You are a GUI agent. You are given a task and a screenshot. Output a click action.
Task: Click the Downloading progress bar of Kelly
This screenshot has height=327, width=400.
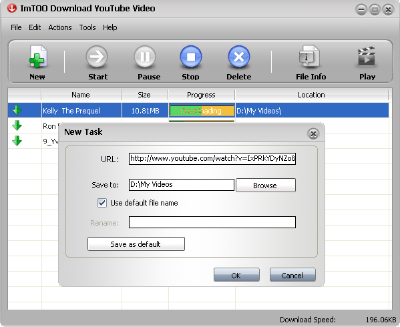point(202,111)
